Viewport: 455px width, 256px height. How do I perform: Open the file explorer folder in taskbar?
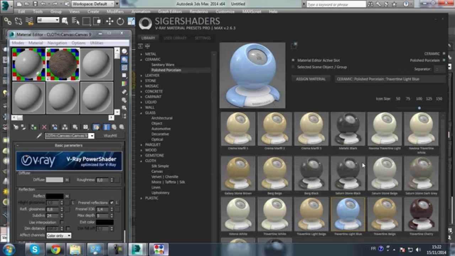pyautogui.click(x=75, y=250)
